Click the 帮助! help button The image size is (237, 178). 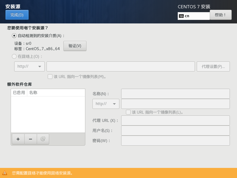tap(220, 15)
